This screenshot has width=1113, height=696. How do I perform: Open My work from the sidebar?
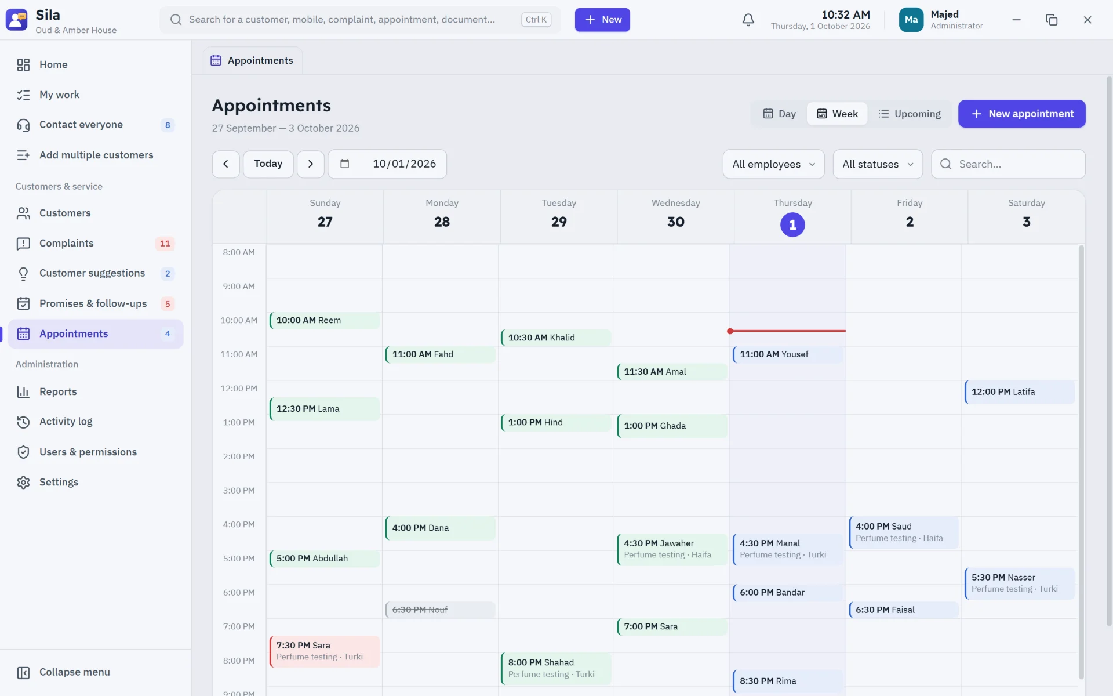[x=96, y=95]
